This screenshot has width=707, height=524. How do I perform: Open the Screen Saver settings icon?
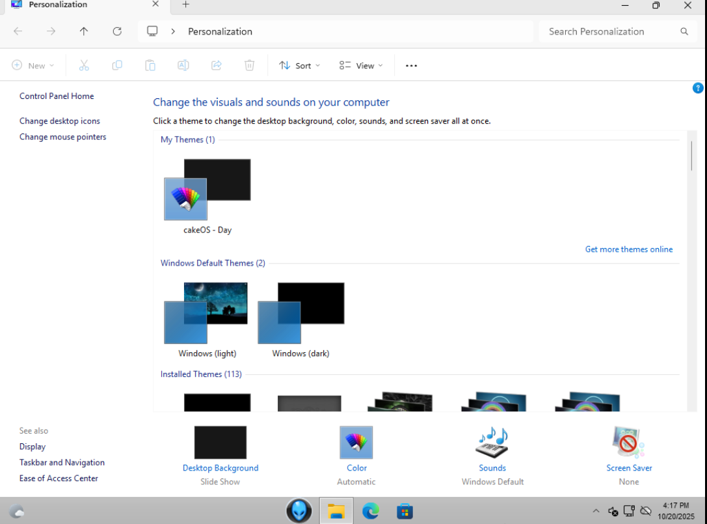(628, 443)
